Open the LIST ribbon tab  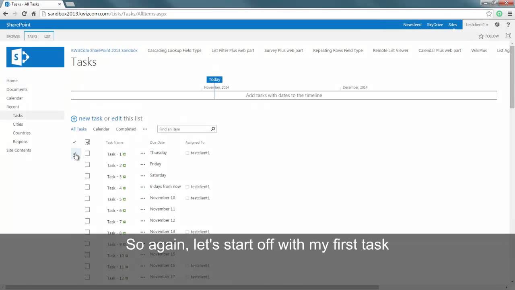pos(47,36)
